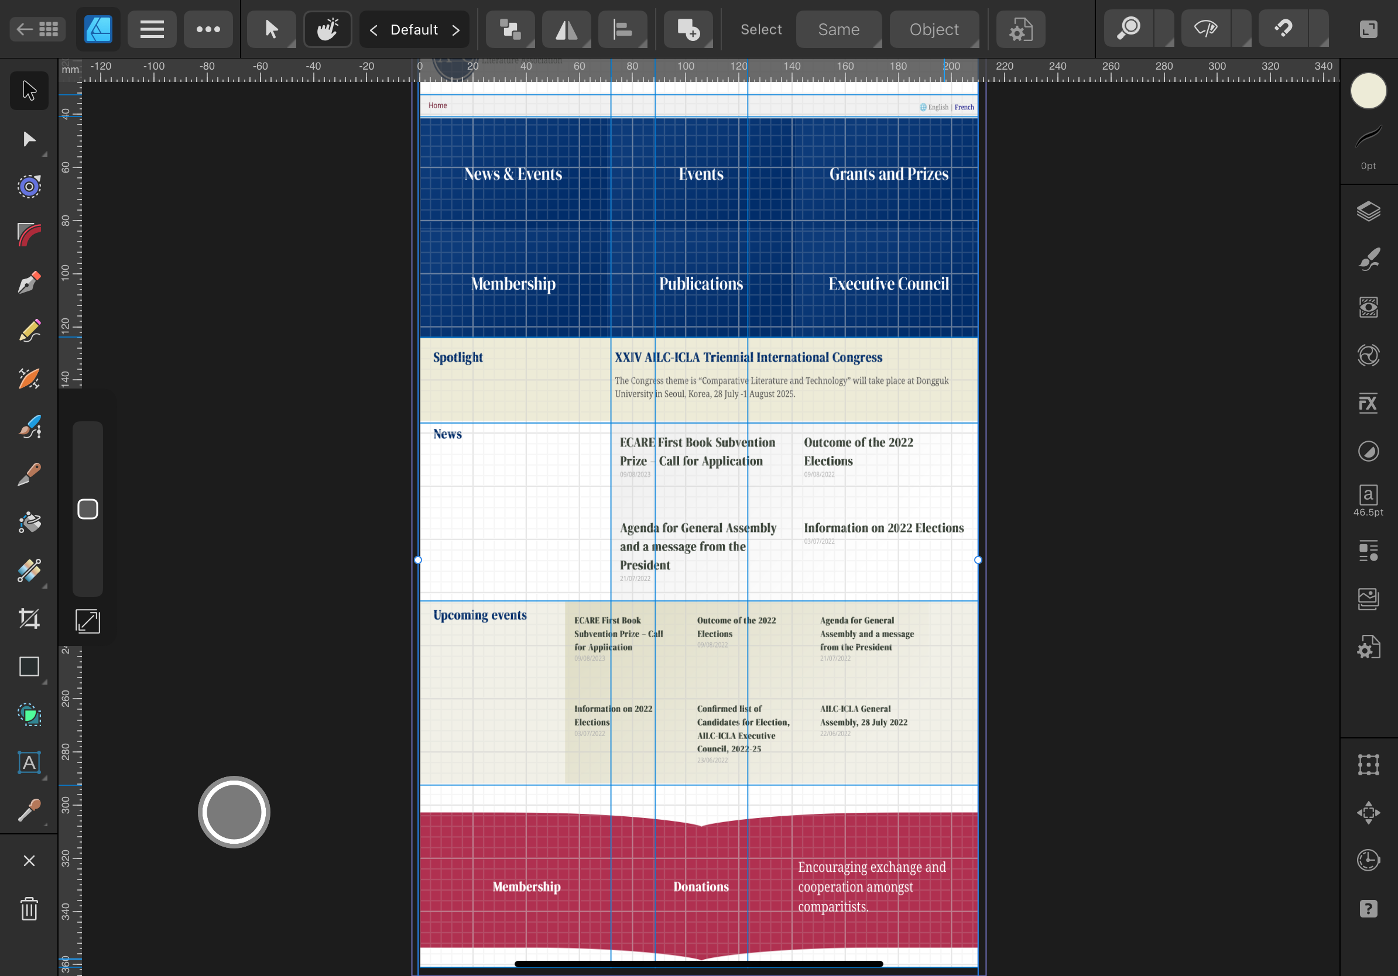
Task: Toggle the touch gesture hand mode
Action: pos(328,29)
